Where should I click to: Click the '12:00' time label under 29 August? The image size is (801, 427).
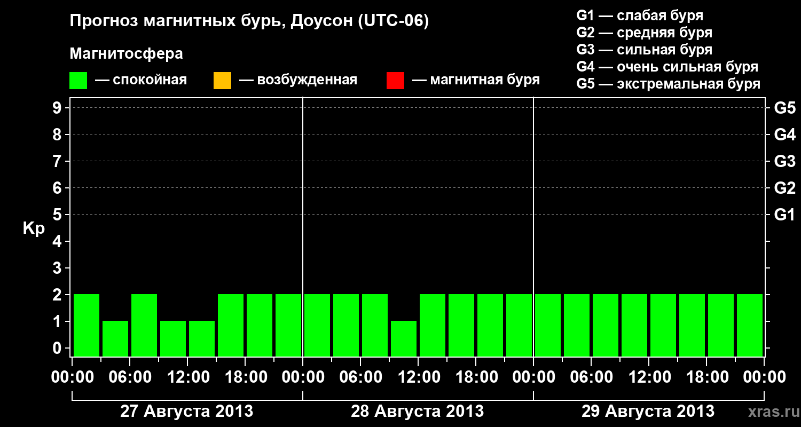[x=649, y=377]
